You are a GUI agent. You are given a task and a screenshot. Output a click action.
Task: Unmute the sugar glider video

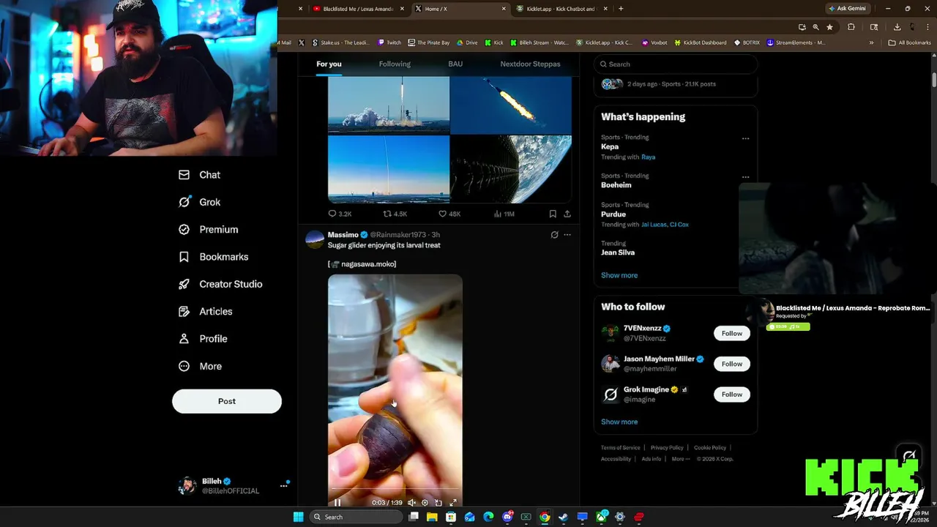(x=411, y=503)
